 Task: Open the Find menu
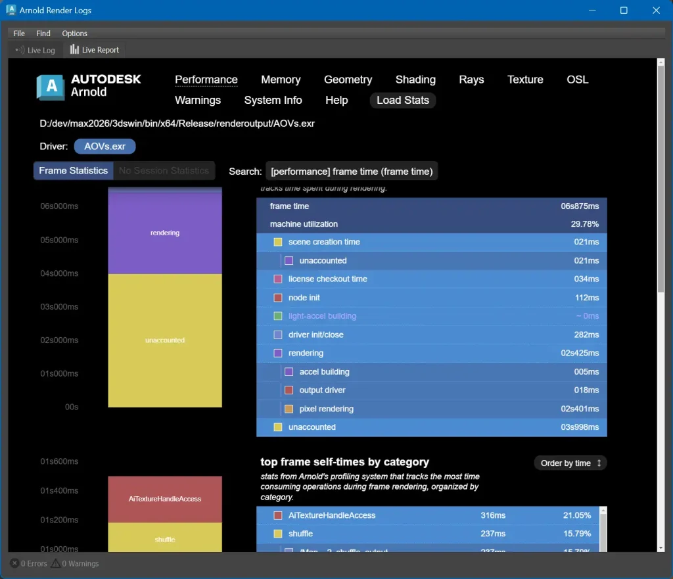[x=43, y=34]
